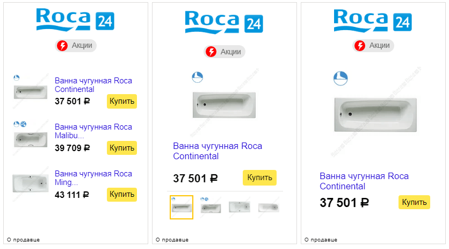Open Акции promotions badge in the middle panel
The height and width of the screenshot is (249, 449).
[225, 52]
